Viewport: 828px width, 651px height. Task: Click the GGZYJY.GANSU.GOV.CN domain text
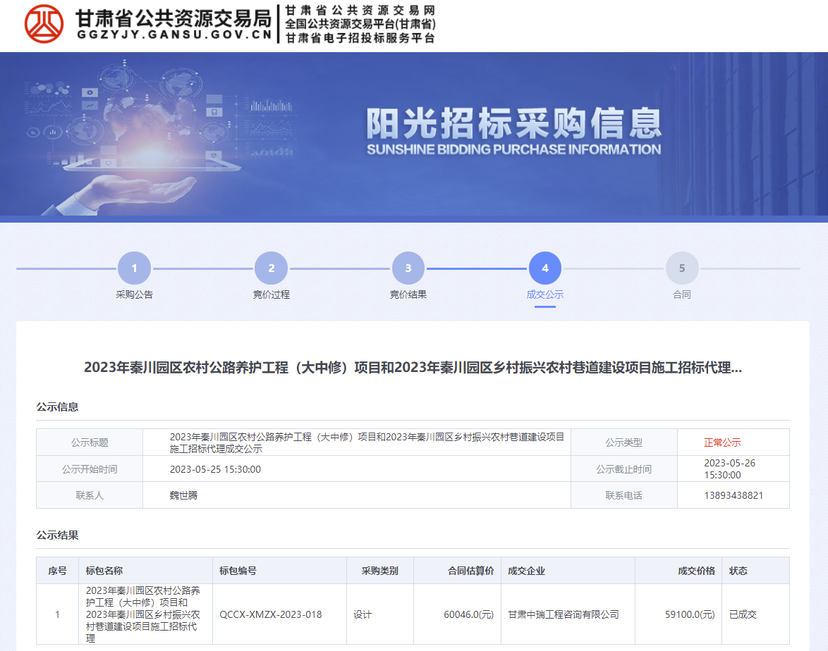(x=174, y=35)
